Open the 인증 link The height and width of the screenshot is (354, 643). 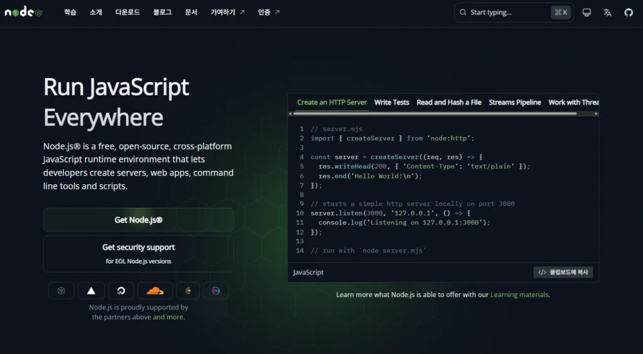point(264,13)
